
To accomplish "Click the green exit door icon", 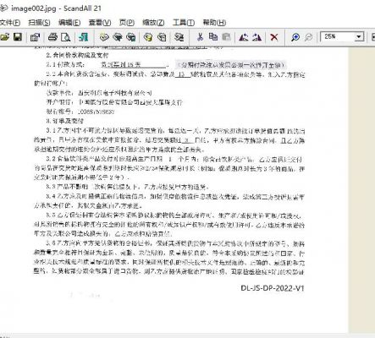I will [x=83, y=37].
